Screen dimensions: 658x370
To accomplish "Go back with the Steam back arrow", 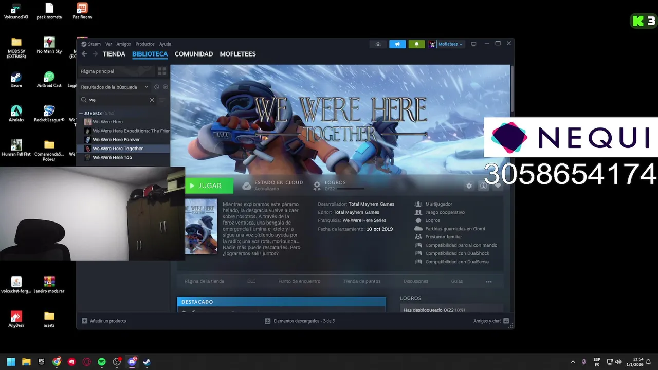I will (84, 54).
